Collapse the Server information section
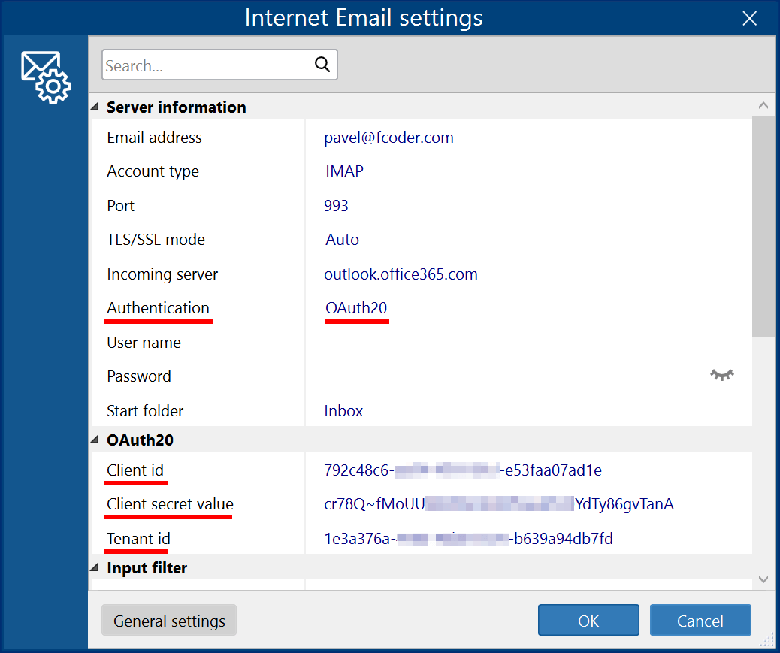780x653 pixels. (94, 107)
